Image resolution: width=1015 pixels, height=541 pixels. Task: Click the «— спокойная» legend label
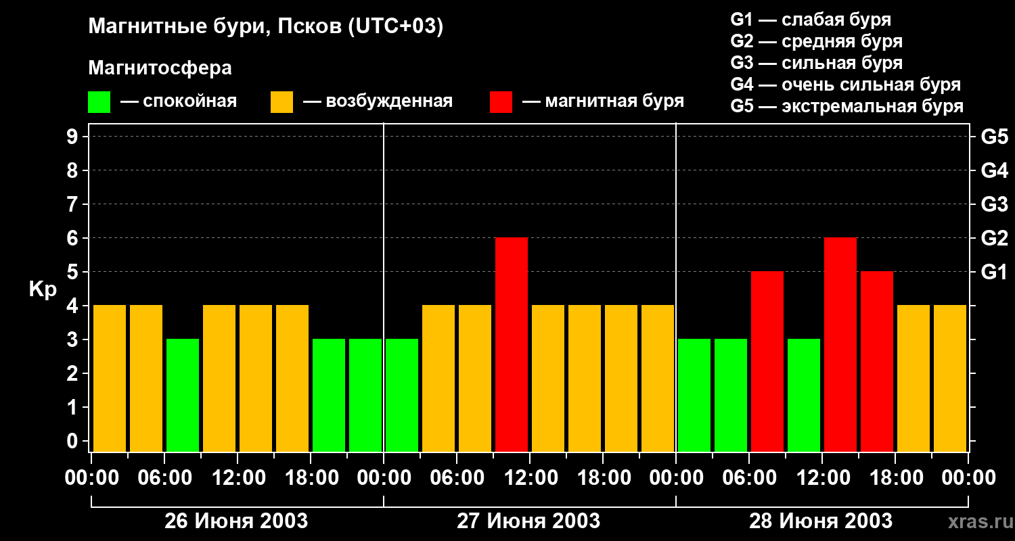pos(179,102)
